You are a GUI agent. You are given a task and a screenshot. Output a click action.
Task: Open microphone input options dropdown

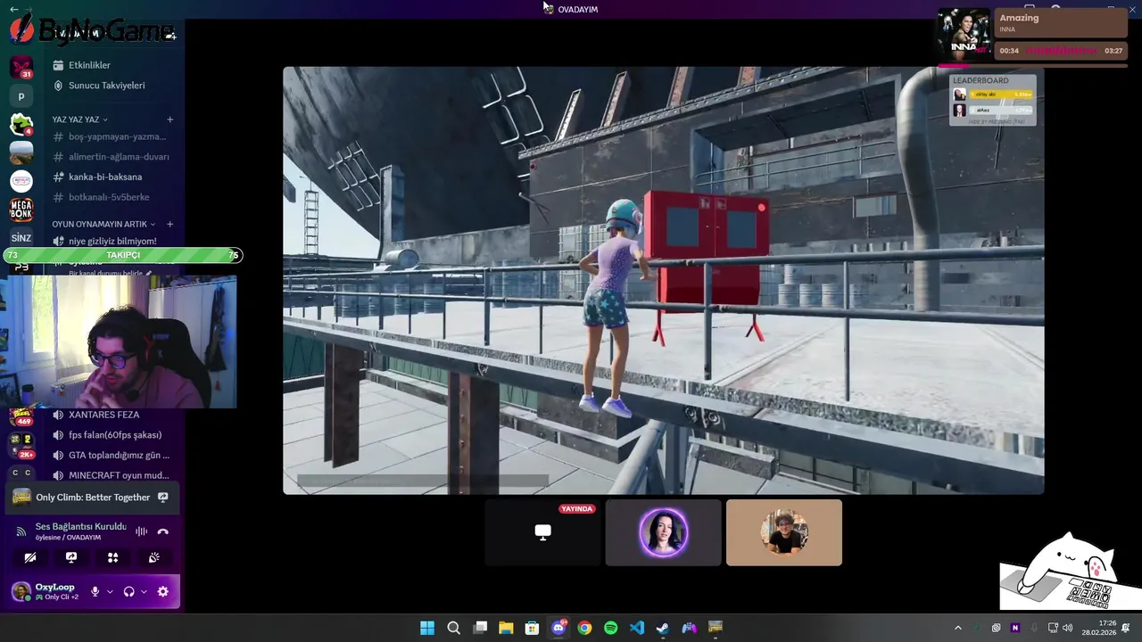click(110, 591)
